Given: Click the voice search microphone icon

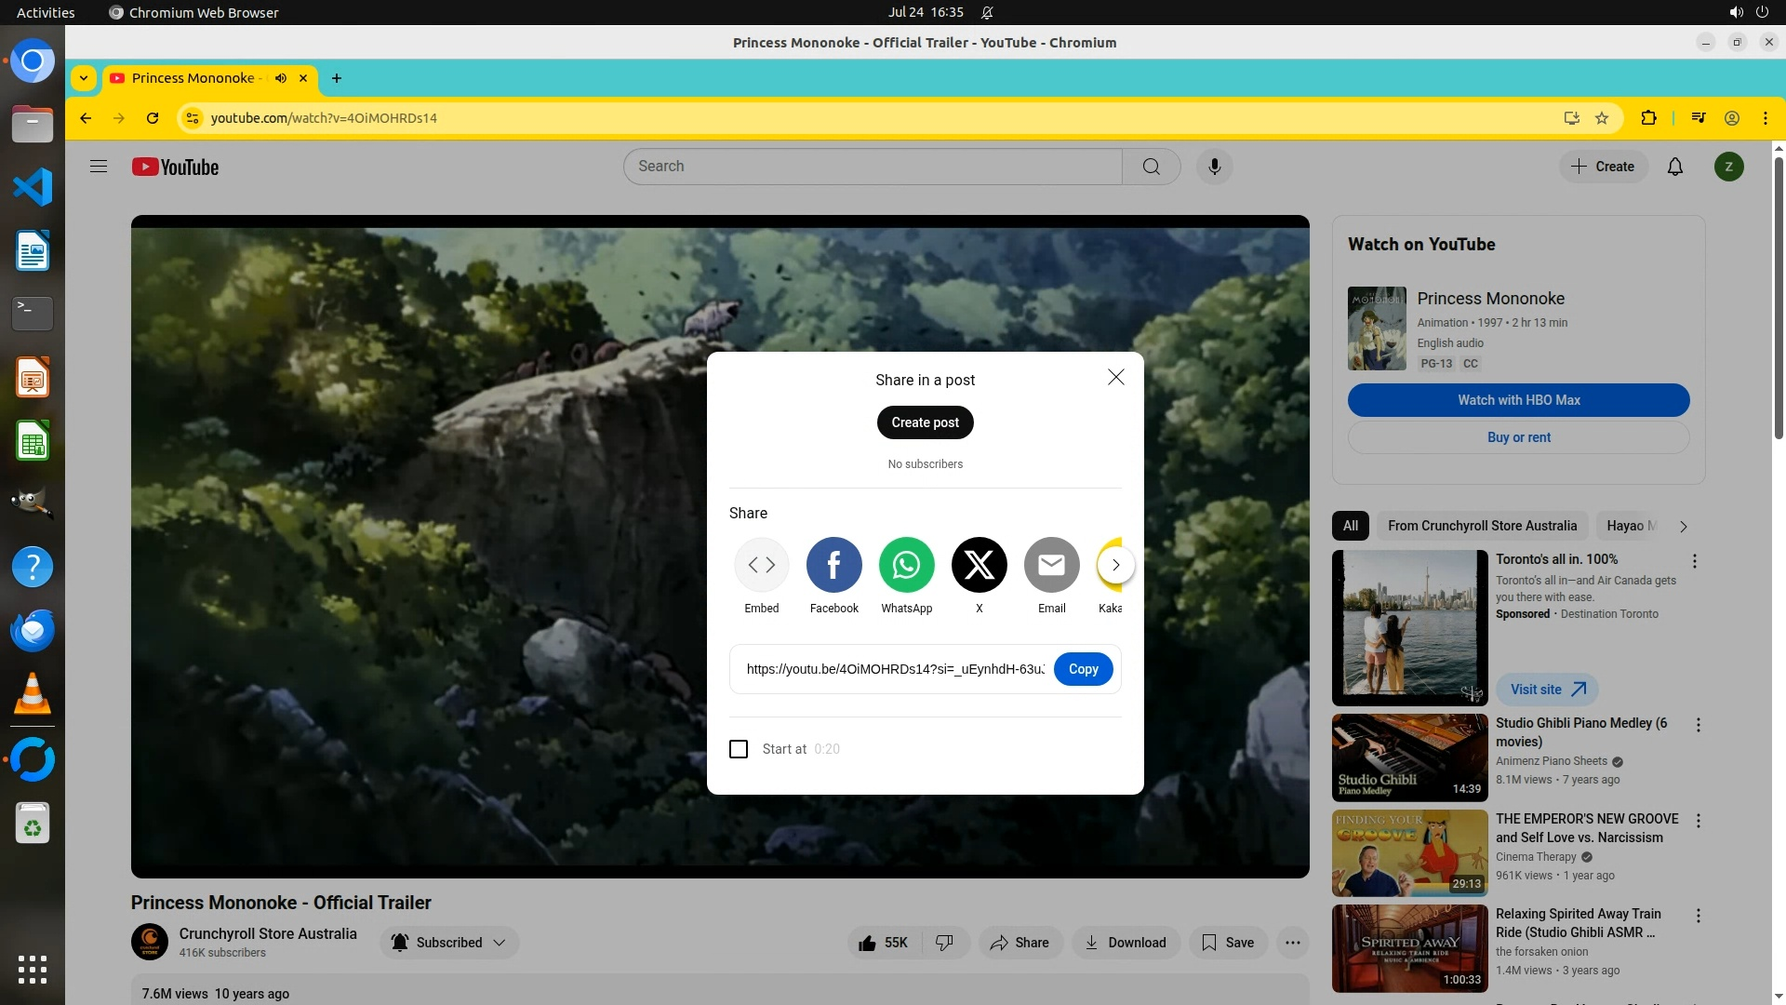Looking at the screenshot, I should [x=1214, y=167].
